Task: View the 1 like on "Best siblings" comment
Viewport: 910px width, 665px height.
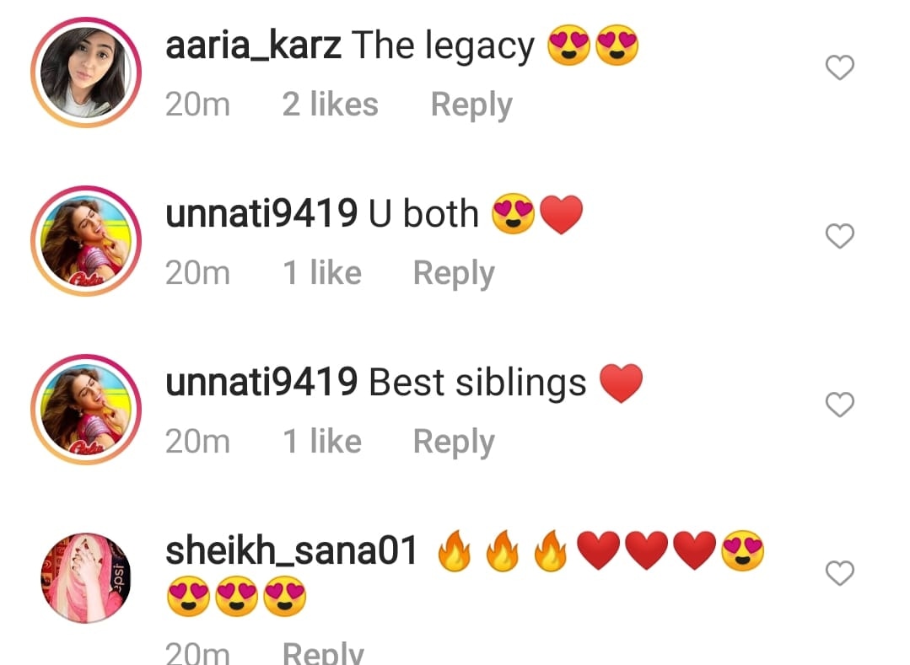Action: [x=322, y=442]
